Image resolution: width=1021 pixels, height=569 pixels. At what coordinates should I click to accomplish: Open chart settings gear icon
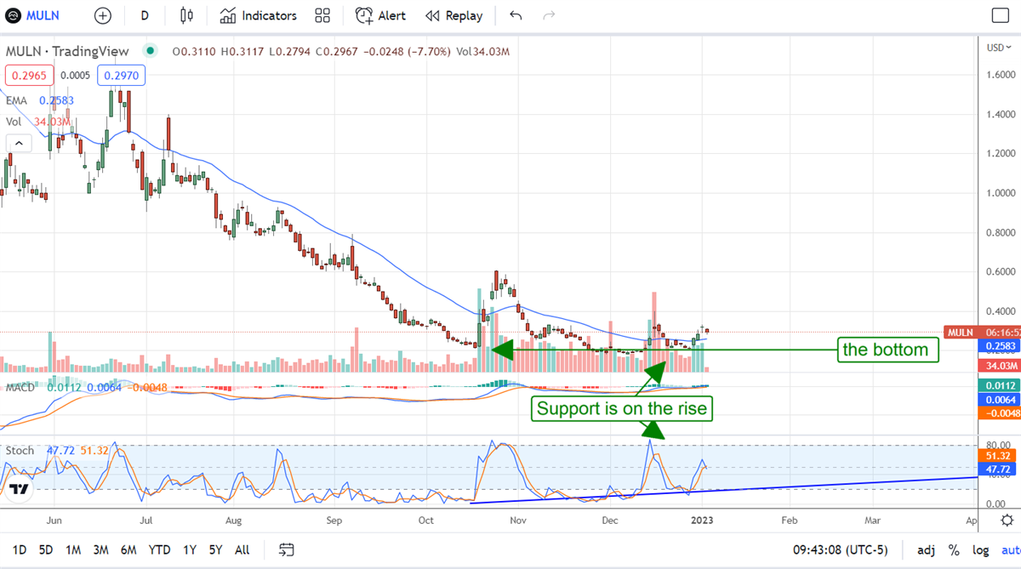[1007, 520]
